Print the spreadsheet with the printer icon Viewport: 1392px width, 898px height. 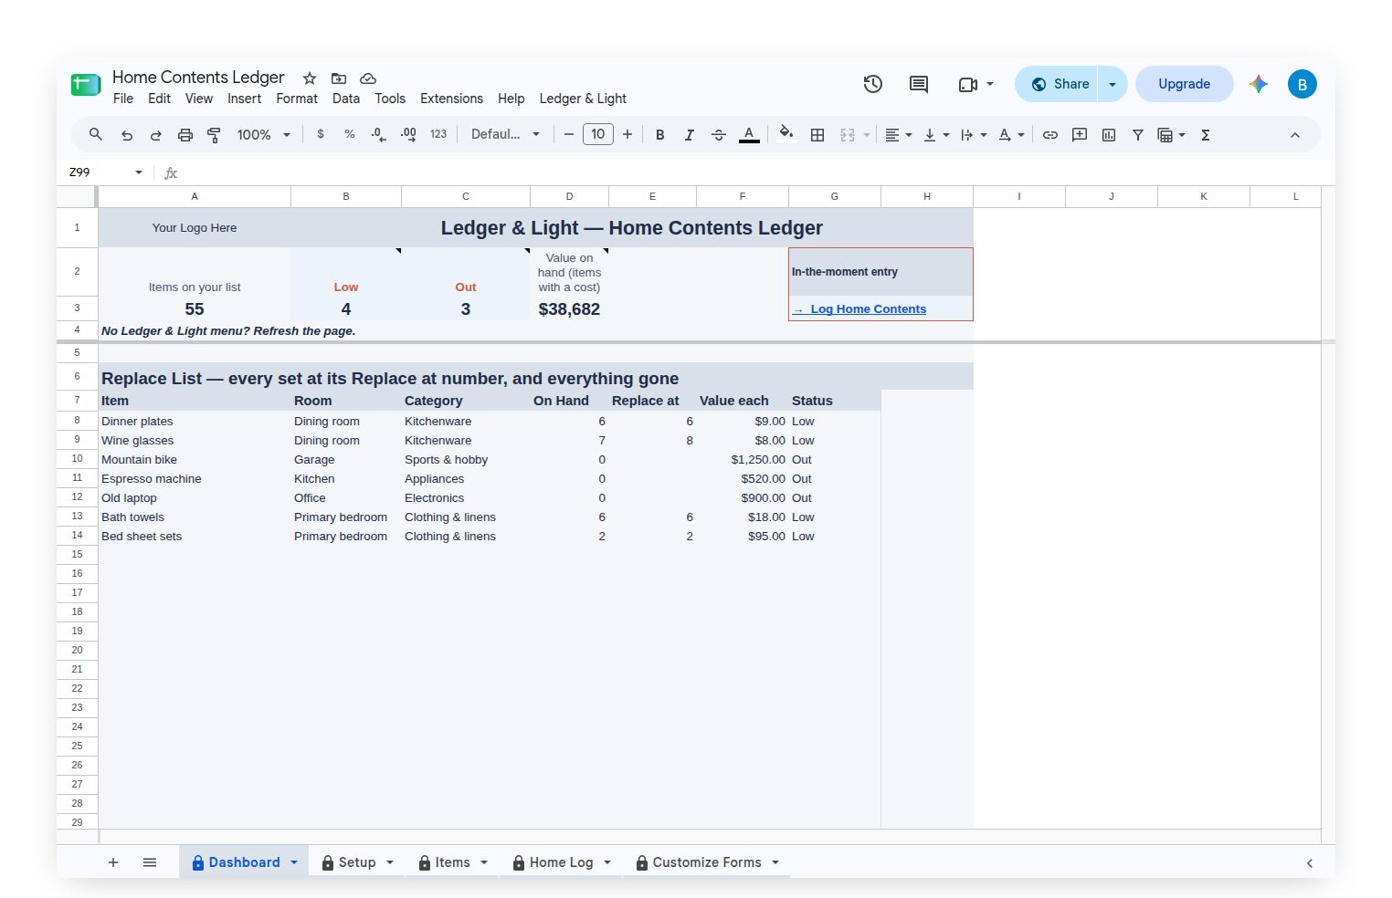[x=185, y=135]
